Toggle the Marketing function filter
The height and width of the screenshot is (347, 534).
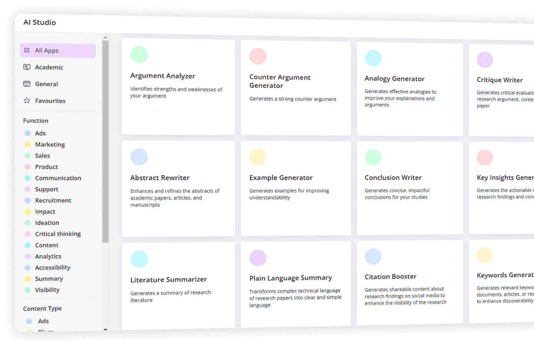50,144
